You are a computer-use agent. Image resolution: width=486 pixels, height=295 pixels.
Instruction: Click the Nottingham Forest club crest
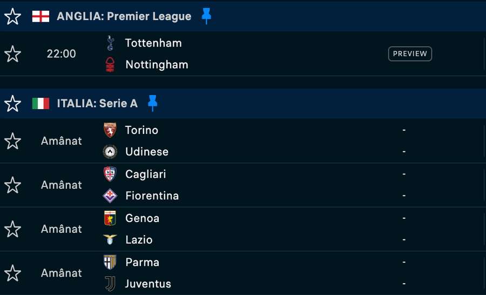110,64
